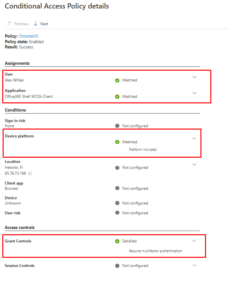
Task: Collapse the Grant Controls section
Action: coord(194,241)
